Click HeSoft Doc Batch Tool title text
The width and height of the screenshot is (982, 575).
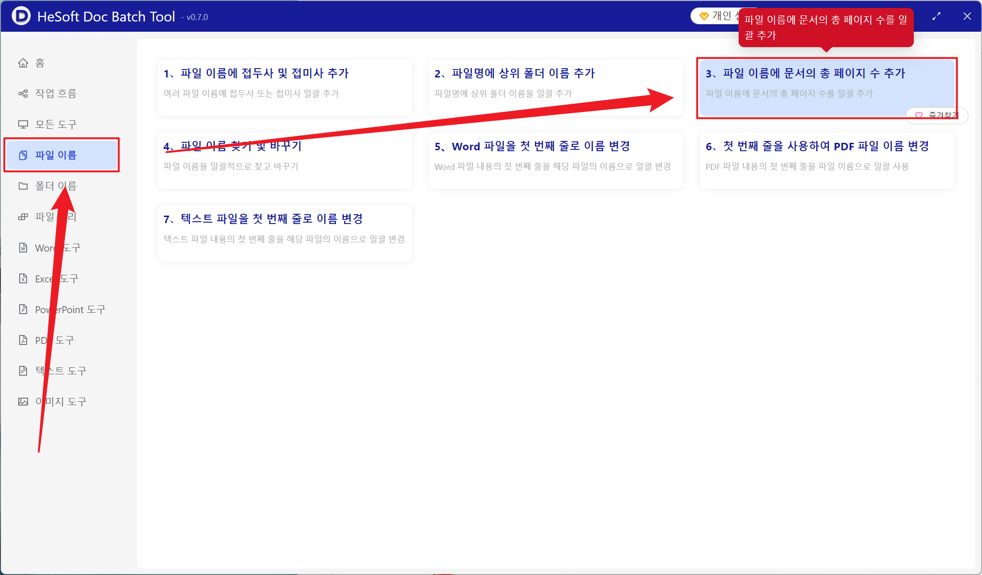106,16
